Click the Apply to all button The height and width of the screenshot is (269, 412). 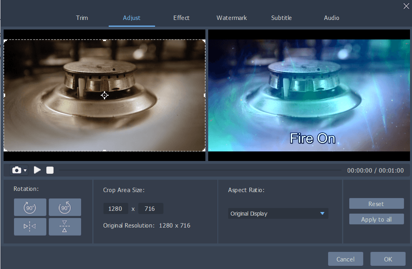point(376,220)
